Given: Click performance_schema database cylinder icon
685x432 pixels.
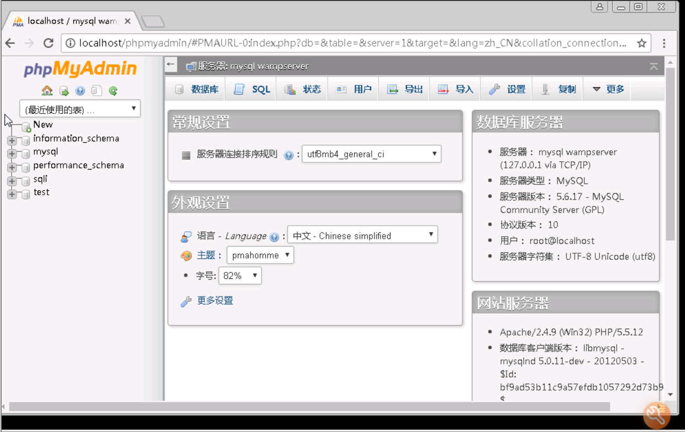Looking at the screenshot, I should pyautogui.click(x=25, y=167).
